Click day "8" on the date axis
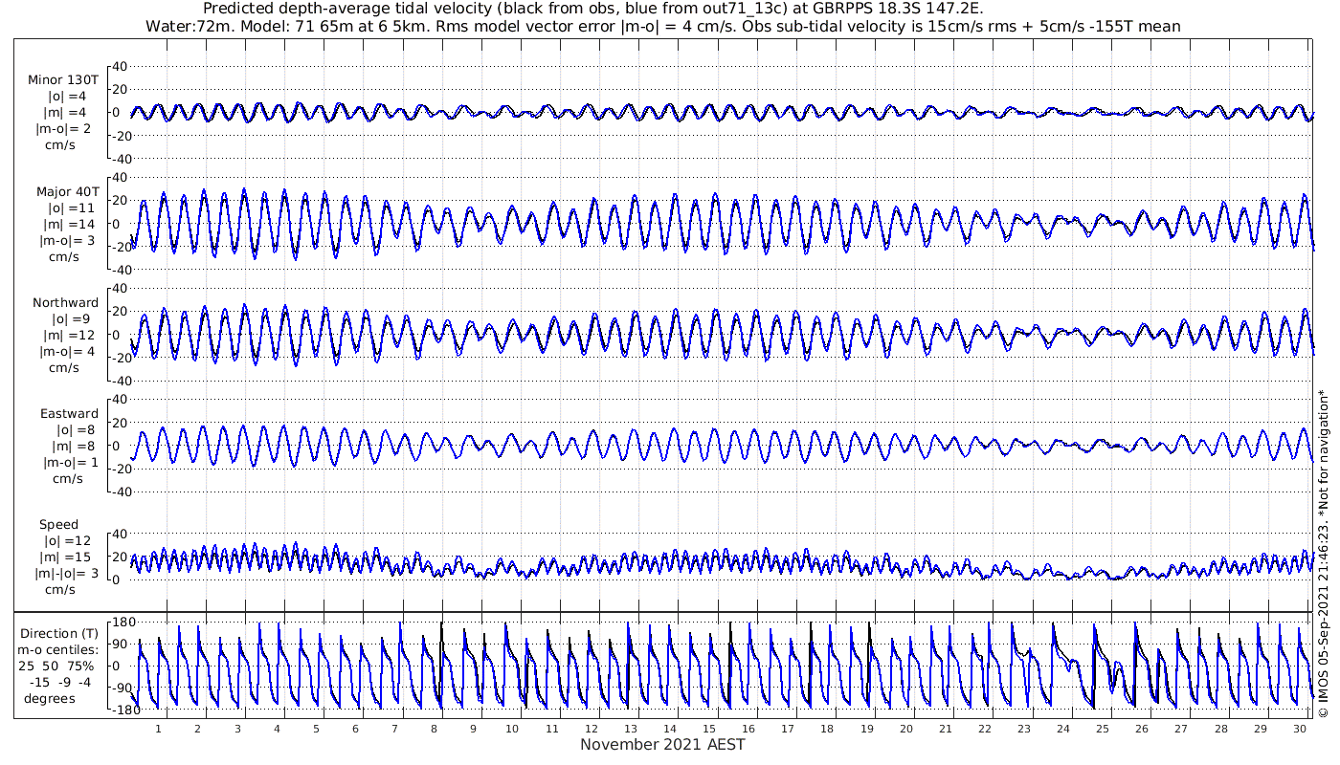Screen dimensions: 1340x765 click(x=434, y=729)
